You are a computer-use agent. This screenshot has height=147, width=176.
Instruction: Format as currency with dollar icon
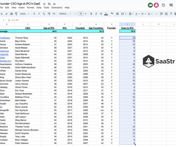[34, 14]
